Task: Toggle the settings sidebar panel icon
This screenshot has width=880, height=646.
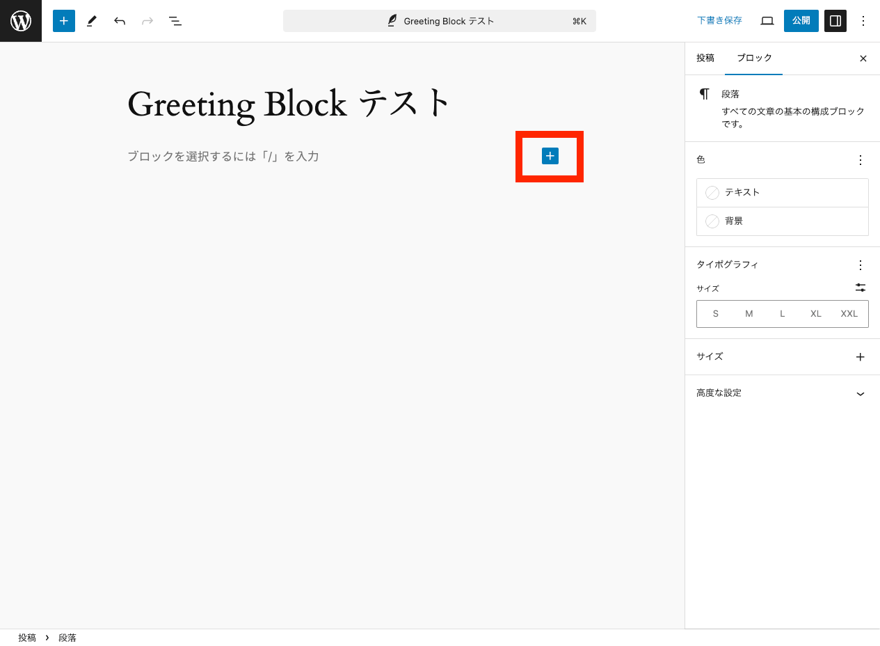Action: tap(835, 21)
